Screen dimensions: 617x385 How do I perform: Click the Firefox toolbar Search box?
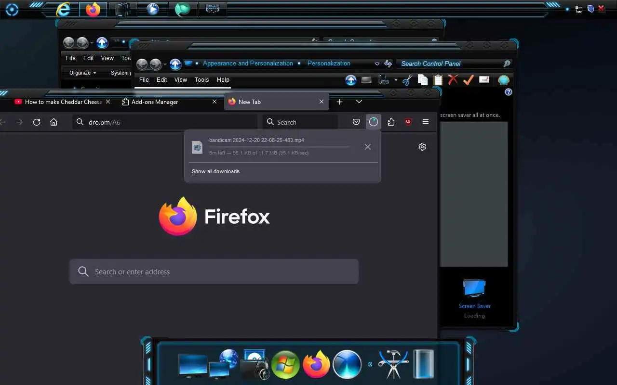tap(300, 122)
